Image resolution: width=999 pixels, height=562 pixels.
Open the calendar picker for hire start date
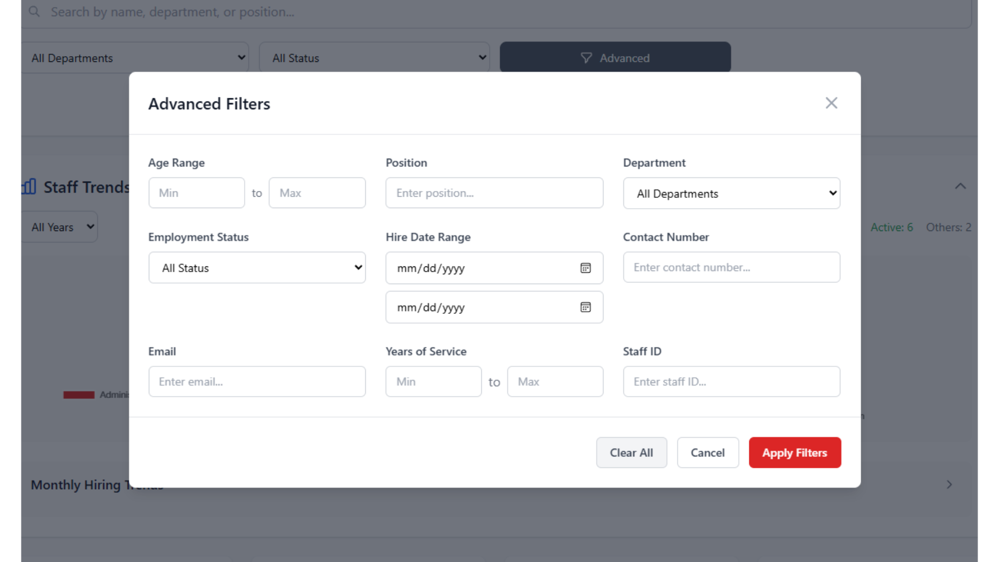point(585,268)
